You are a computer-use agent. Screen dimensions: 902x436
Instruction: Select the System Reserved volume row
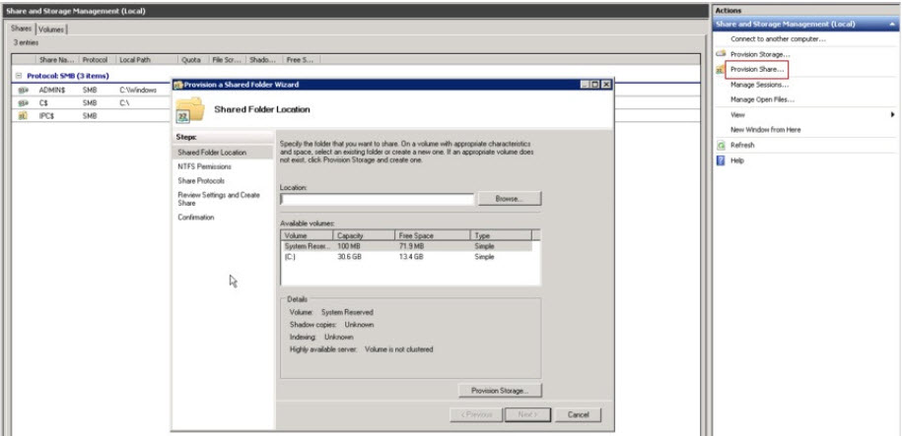click(406, 246)
